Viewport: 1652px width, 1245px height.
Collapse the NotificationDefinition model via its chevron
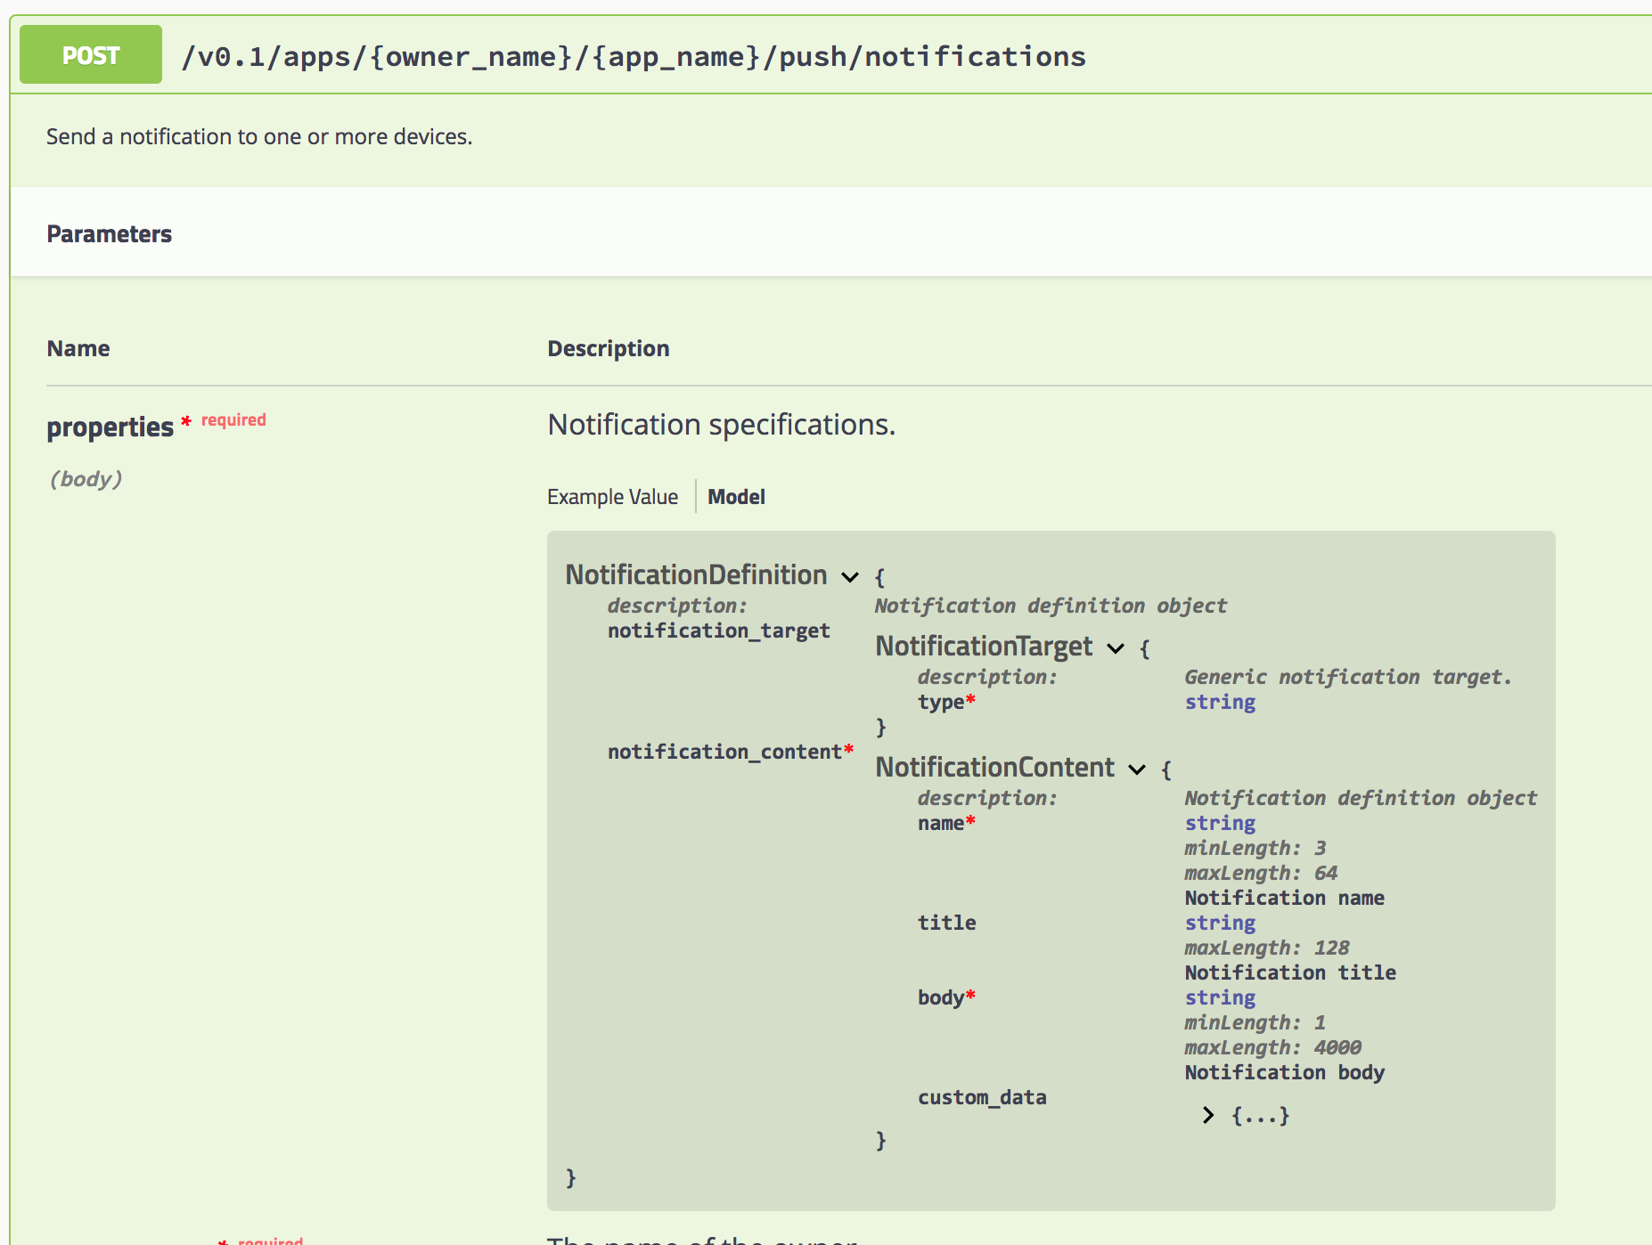[849, 577]
